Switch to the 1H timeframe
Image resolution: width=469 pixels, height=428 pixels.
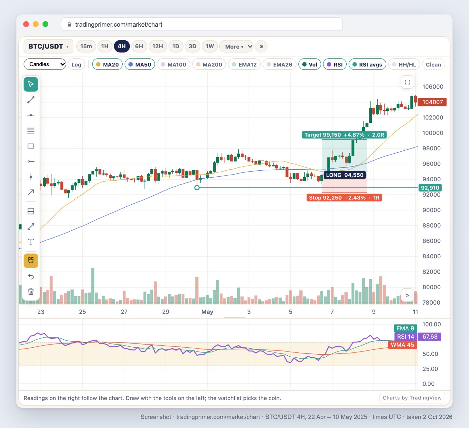(x=105, y=47)
